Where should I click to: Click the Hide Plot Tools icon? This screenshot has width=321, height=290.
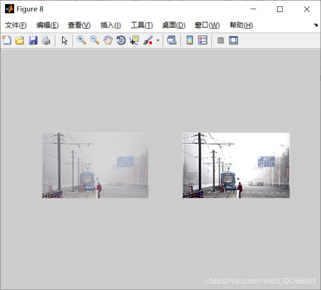point(220,40)
